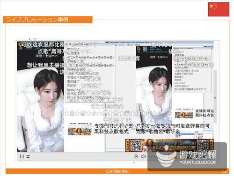Click the China flag in top corner

[x=219, y=9]
